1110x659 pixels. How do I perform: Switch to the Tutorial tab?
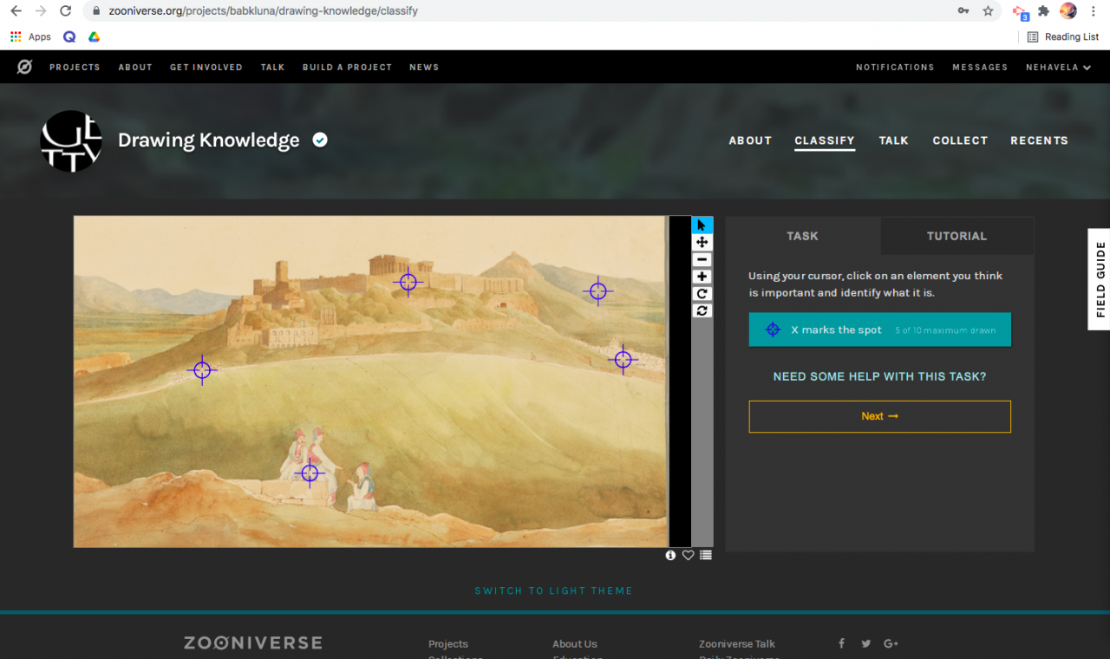click(x=957, y=236)
